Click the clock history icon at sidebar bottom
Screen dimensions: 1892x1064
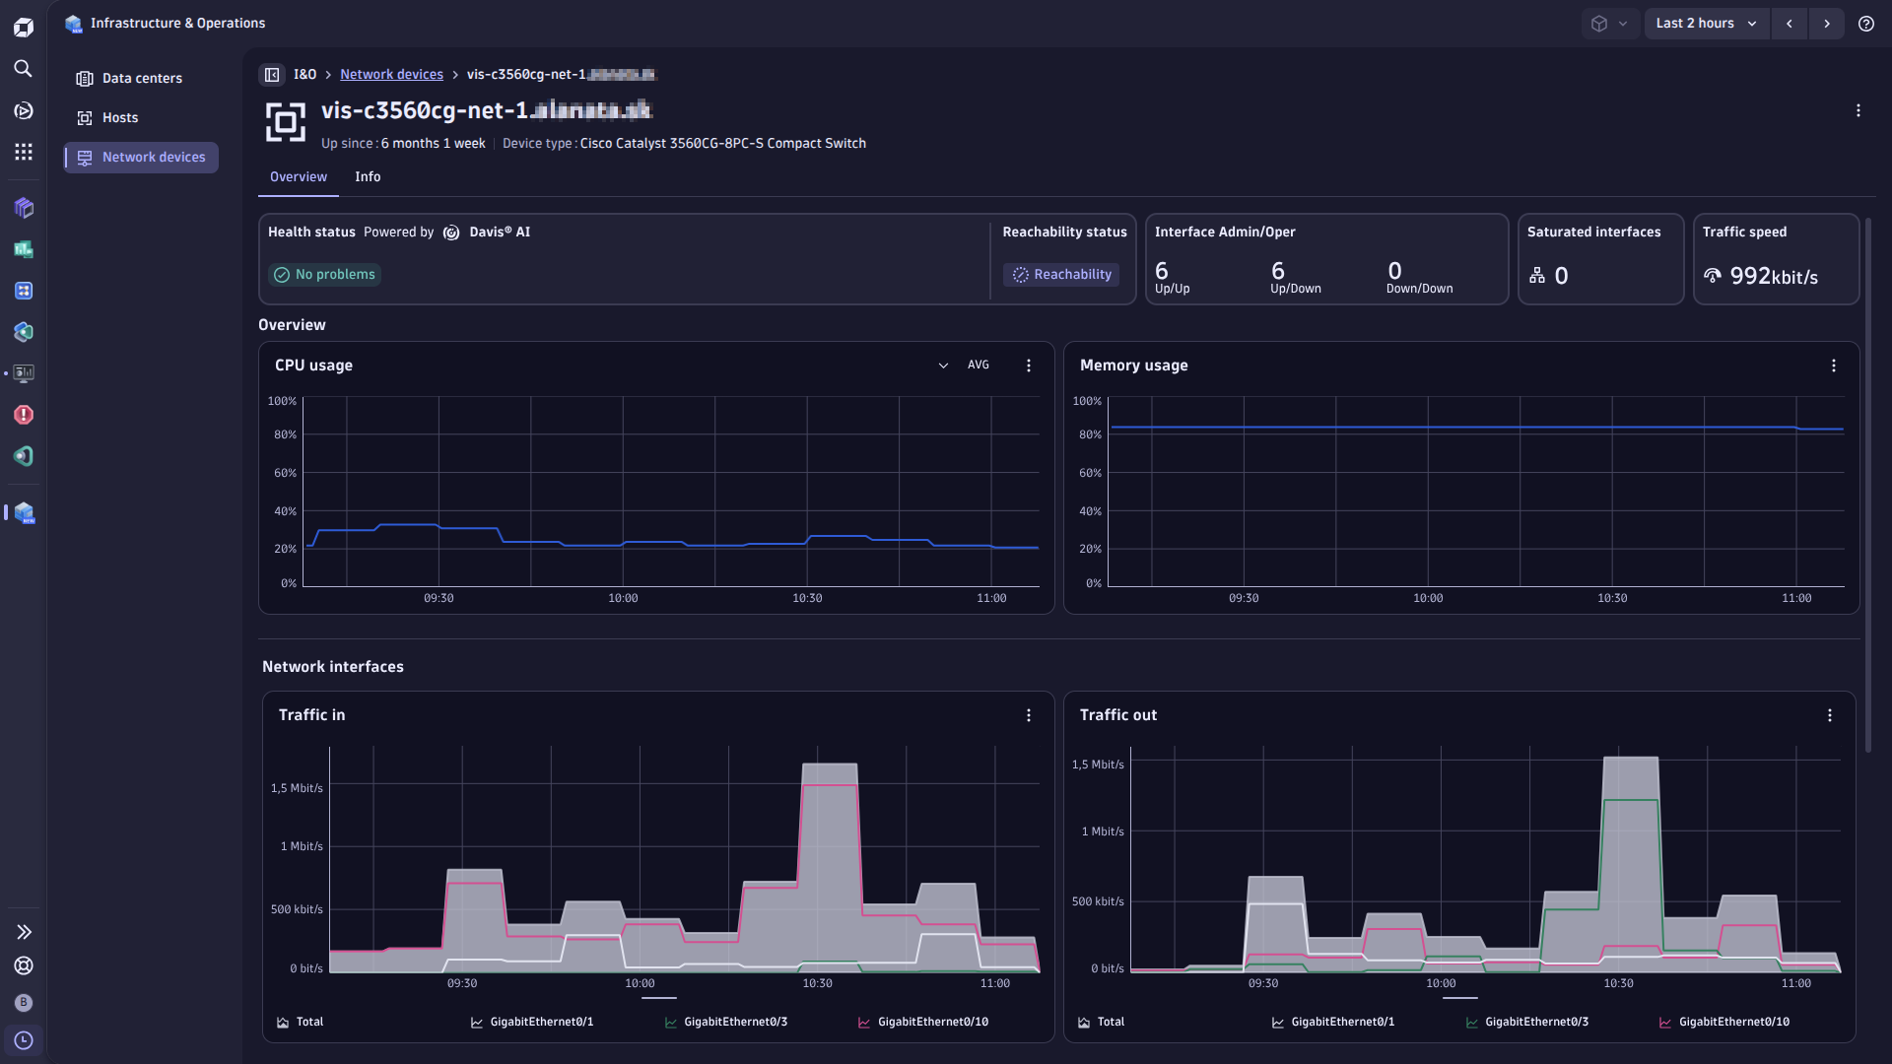point(24,1039)
